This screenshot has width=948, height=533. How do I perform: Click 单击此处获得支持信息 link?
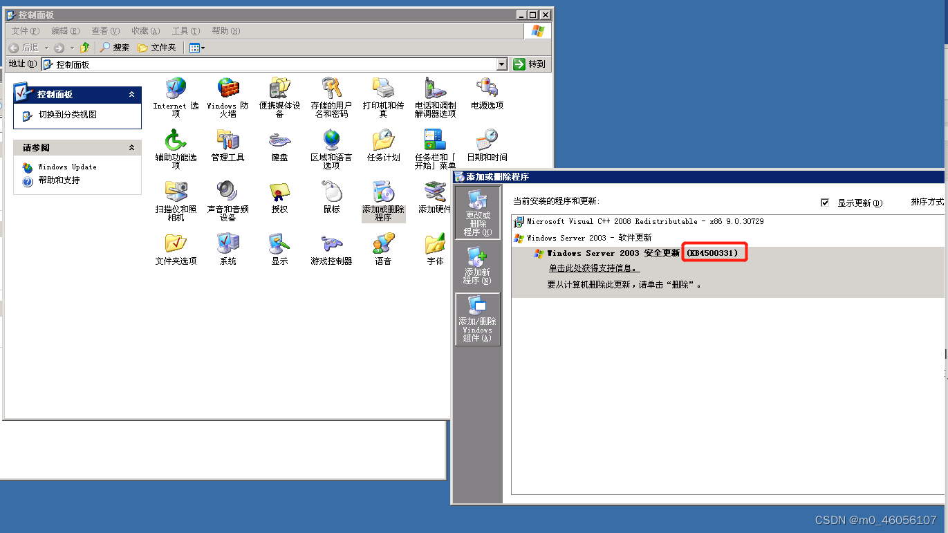tap(594, 268)
